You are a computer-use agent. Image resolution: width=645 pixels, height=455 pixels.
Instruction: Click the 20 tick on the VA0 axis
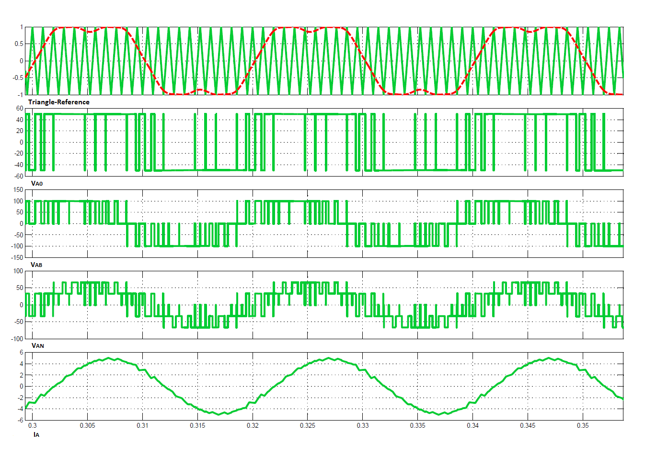[x=20, y=131]
